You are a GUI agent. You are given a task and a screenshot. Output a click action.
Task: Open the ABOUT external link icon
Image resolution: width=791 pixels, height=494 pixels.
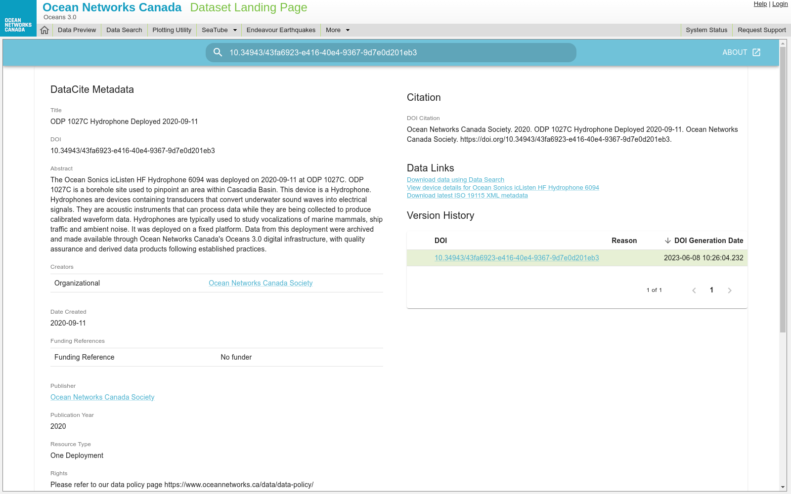click(x=756, y=52)
